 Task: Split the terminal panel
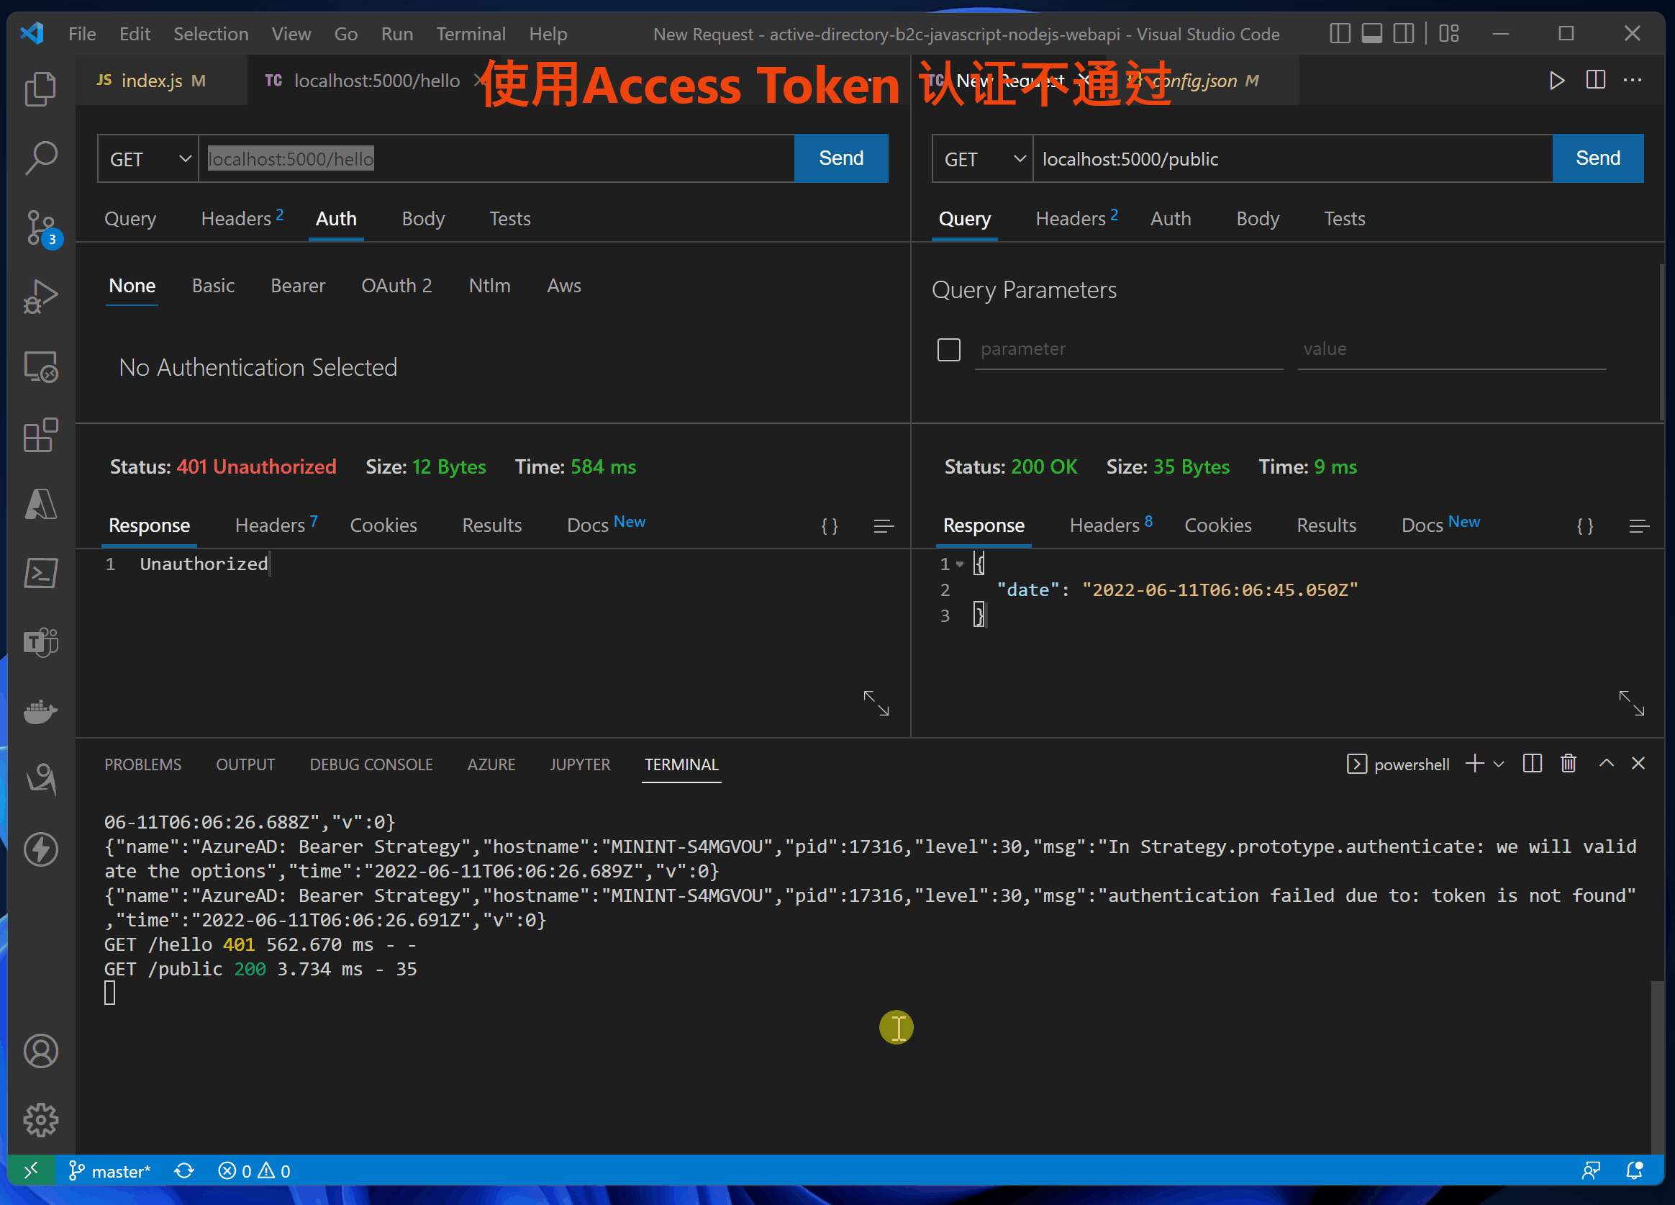click(1533, 763)
